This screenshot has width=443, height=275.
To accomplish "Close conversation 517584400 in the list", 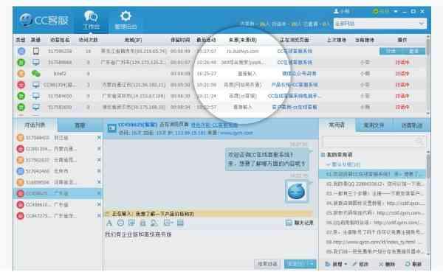I will [x=99, y=138].
